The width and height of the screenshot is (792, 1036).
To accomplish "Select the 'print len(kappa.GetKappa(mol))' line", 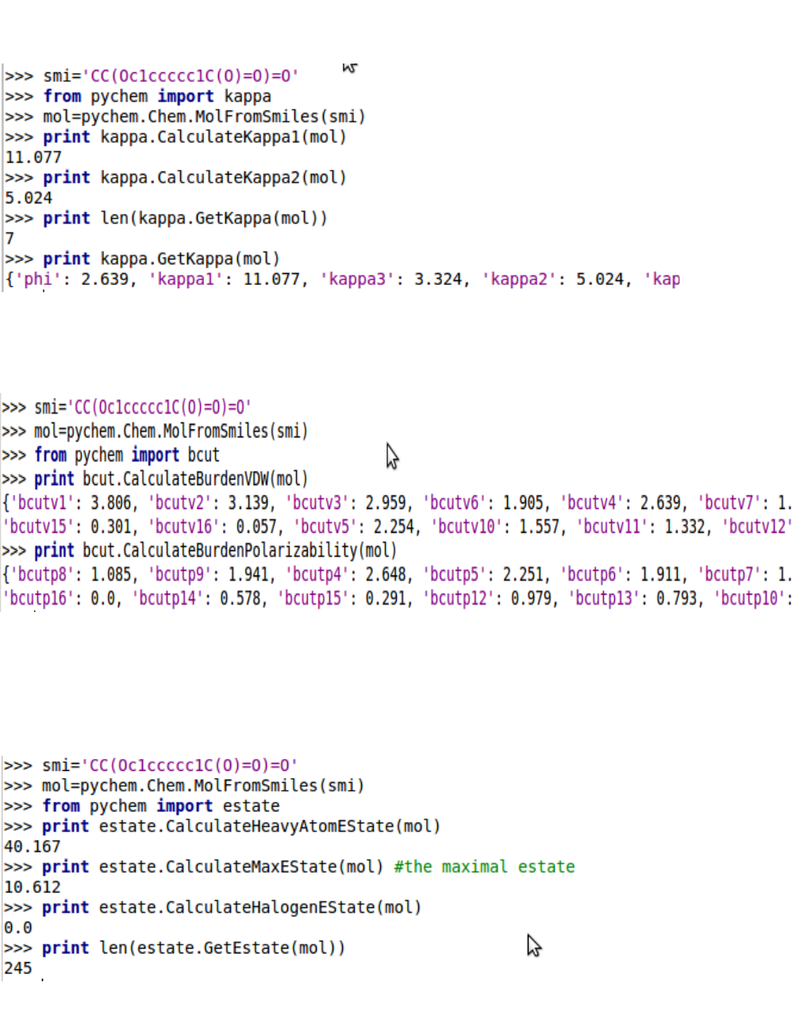I will click(x=185, y=218).
